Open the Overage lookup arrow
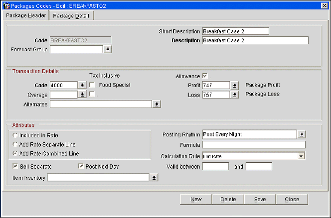 (82, 95)
